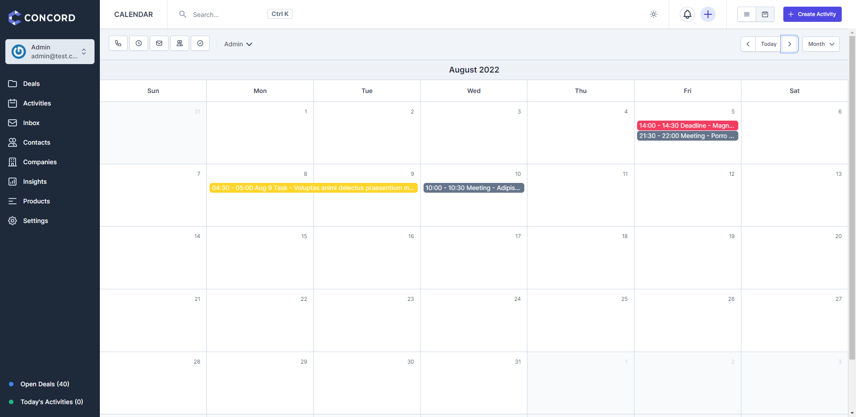Viewport: 856px width, 417px height.
Task: Open the 21:30 Meeting Porro event
Action: (687, 136)
